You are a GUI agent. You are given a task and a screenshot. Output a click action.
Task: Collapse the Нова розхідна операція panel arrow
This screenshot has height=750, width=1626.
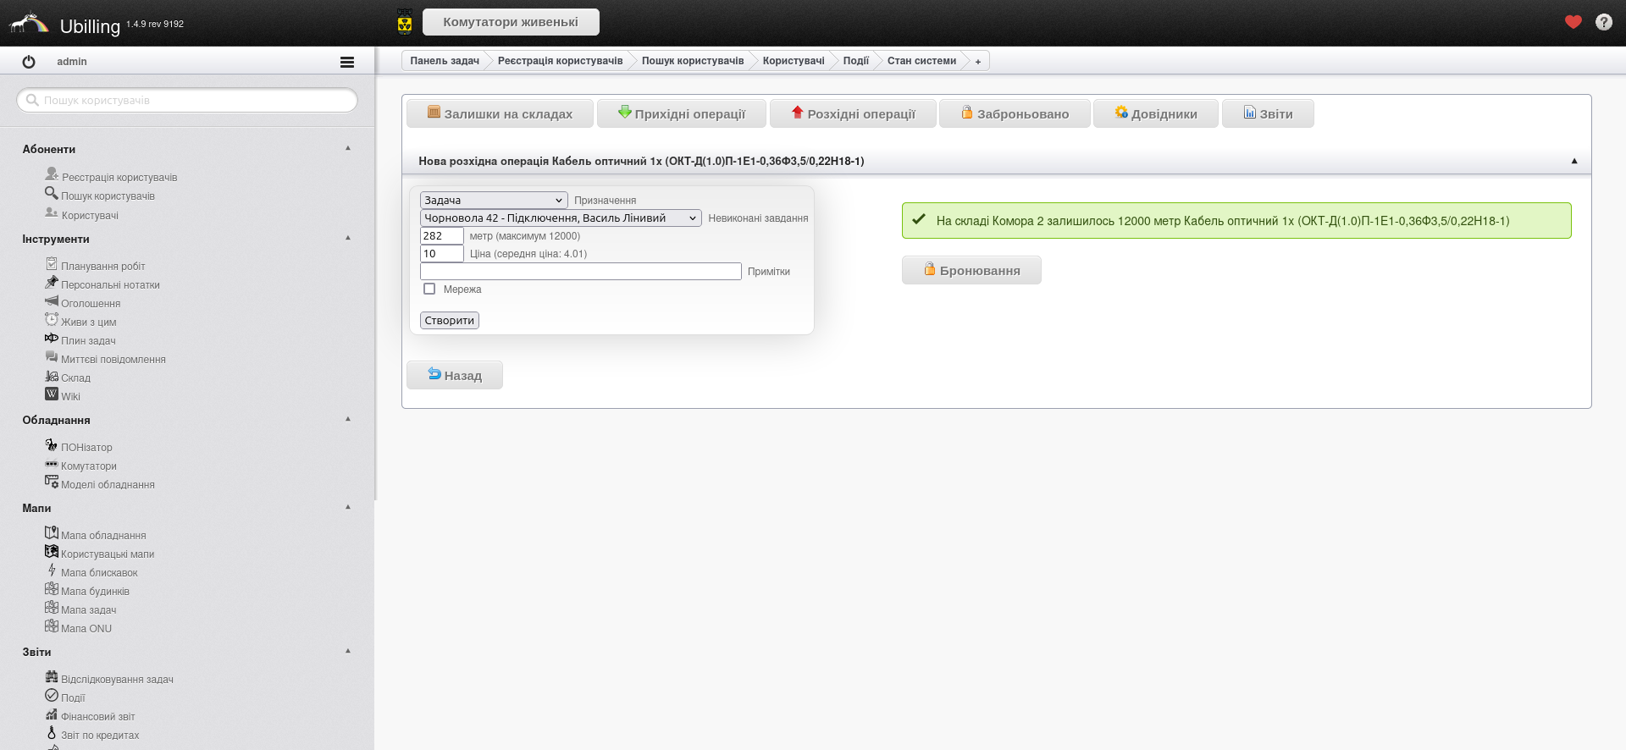pyautogui.click(x=1574, y=161)
